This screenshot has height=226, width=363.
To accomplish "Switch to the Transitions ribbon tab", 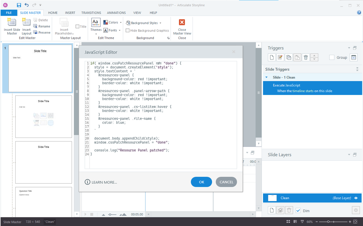I will click(x=91, y=13).
